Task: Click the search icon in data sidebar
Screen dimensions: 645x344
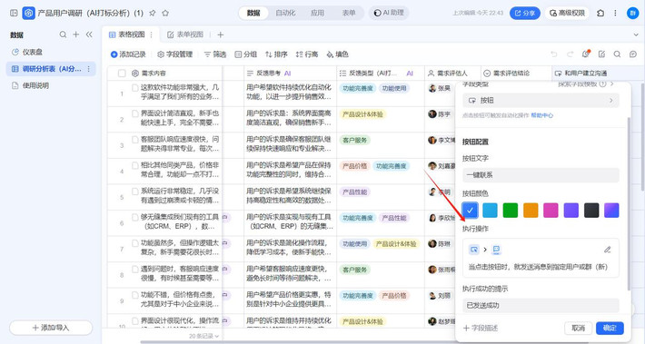Action: pos(63,34)
